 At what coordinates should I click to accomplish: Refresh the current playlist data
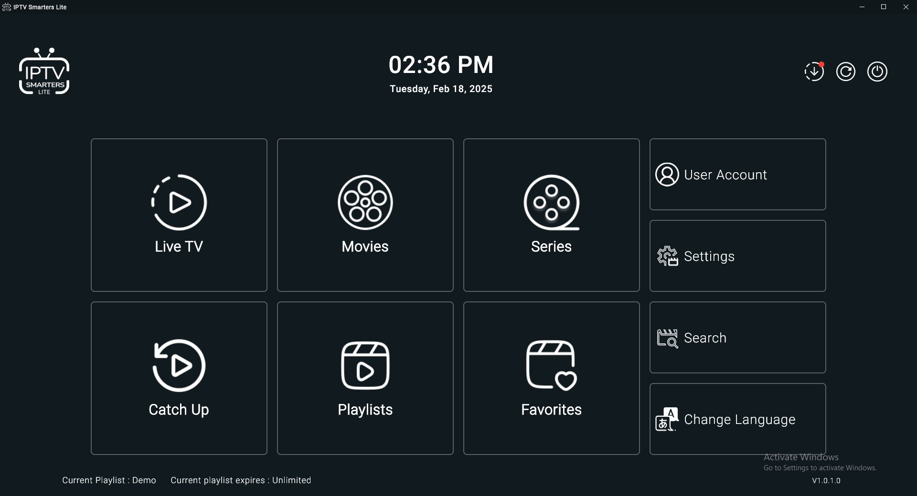pyautogui.click(x=846, y=72)
